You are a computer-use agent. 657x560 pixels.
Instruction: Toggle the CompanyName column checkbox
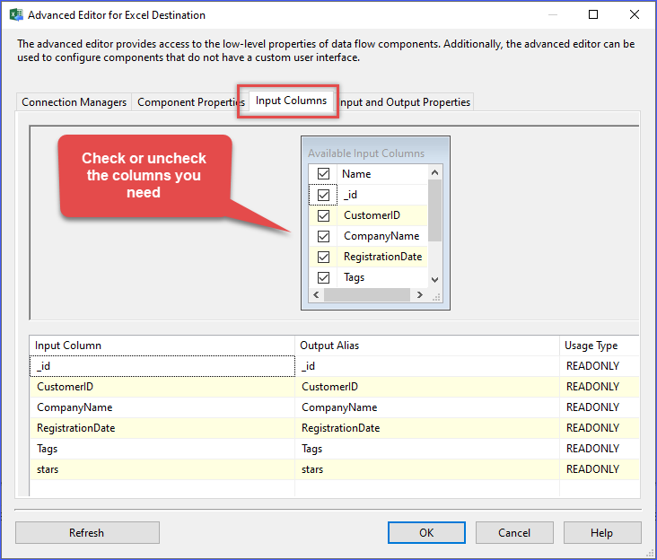323,236
